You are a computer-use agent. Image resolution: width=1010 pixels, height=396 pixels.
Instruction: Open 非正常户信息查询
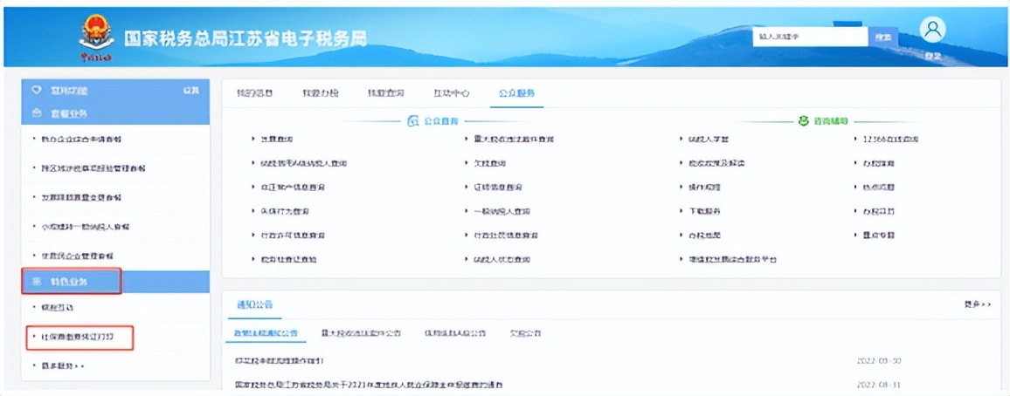(293, 187)
